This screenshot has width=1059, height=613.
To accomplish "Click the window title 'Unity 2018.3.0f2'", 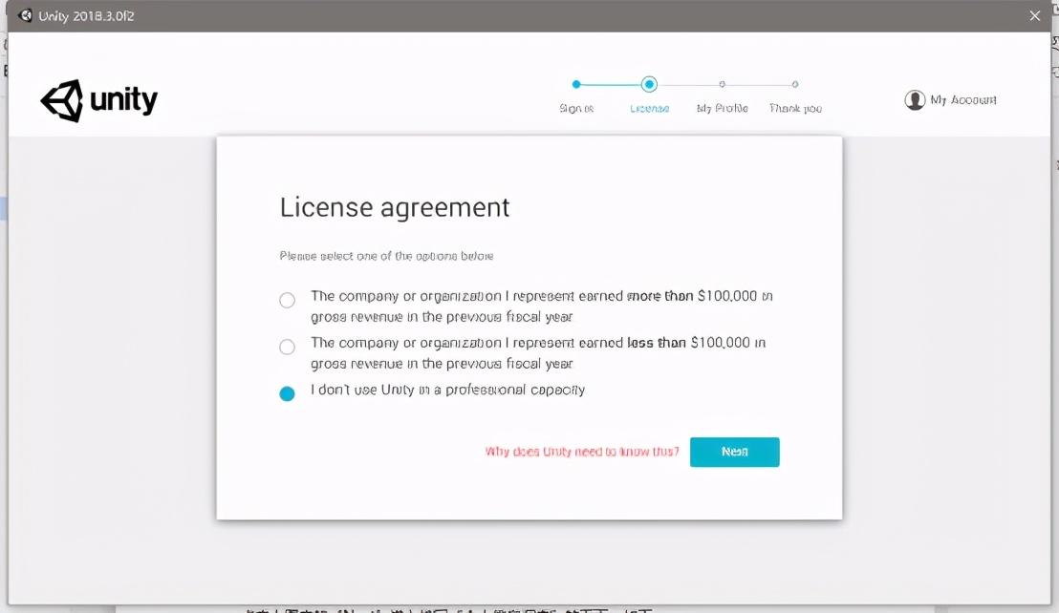I will (86, 16).
